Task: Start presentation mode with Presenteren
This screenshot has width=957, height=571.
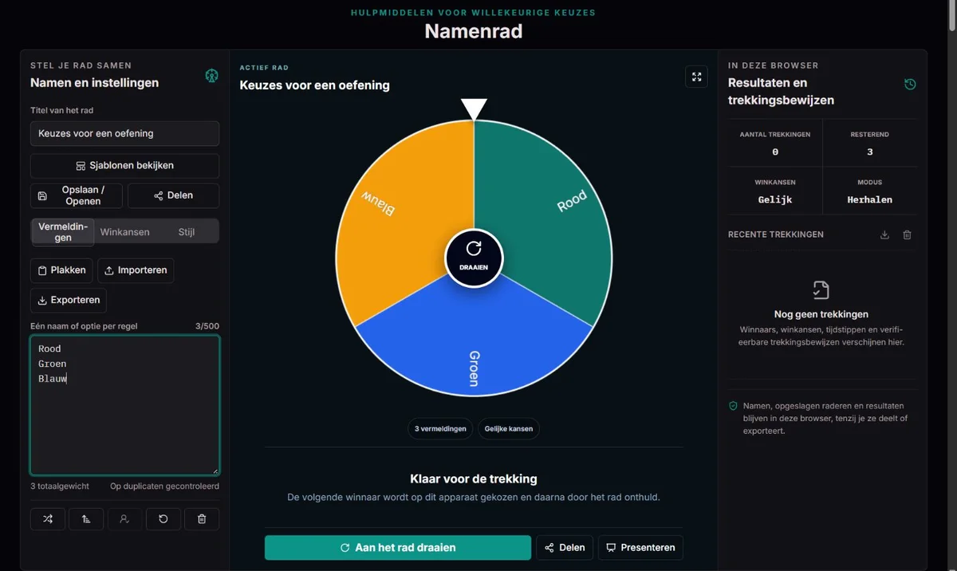Action: pyautogui.click(x=640, y=548)
